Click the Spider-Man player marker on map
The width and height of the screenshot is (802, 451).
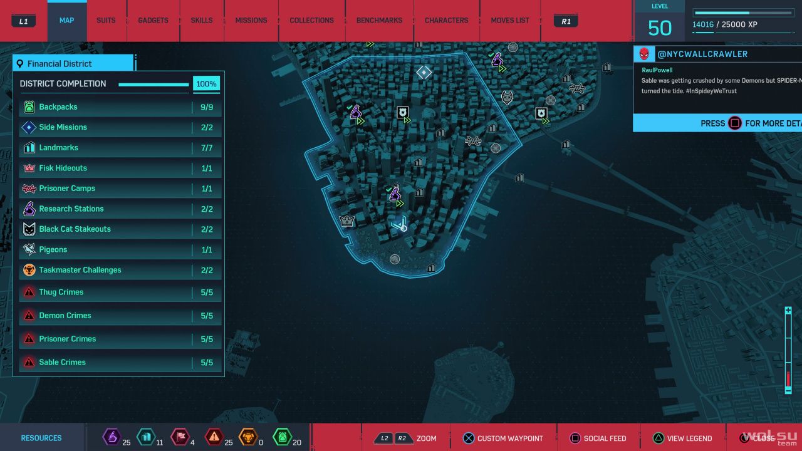click(x=400, y=224)
